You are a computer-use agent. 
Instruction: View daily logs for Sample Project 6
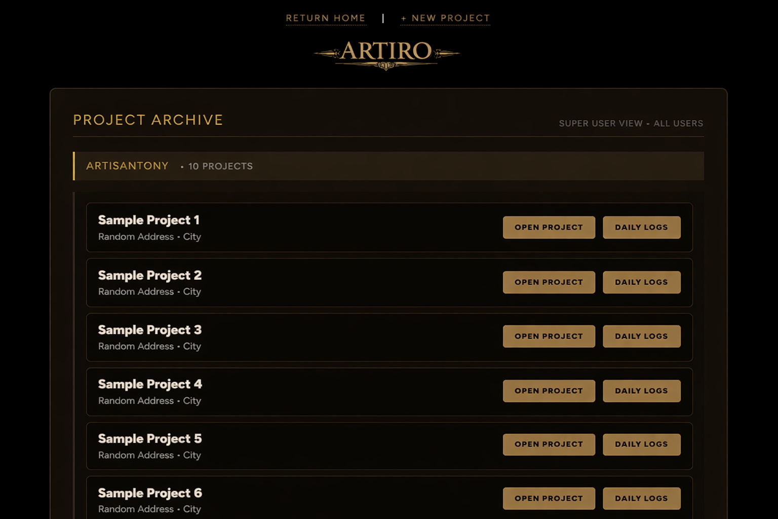(641, 499)
